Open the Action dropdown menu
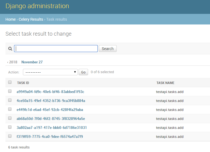This screenshot has height=152, width=210. [x=50, y=72]
